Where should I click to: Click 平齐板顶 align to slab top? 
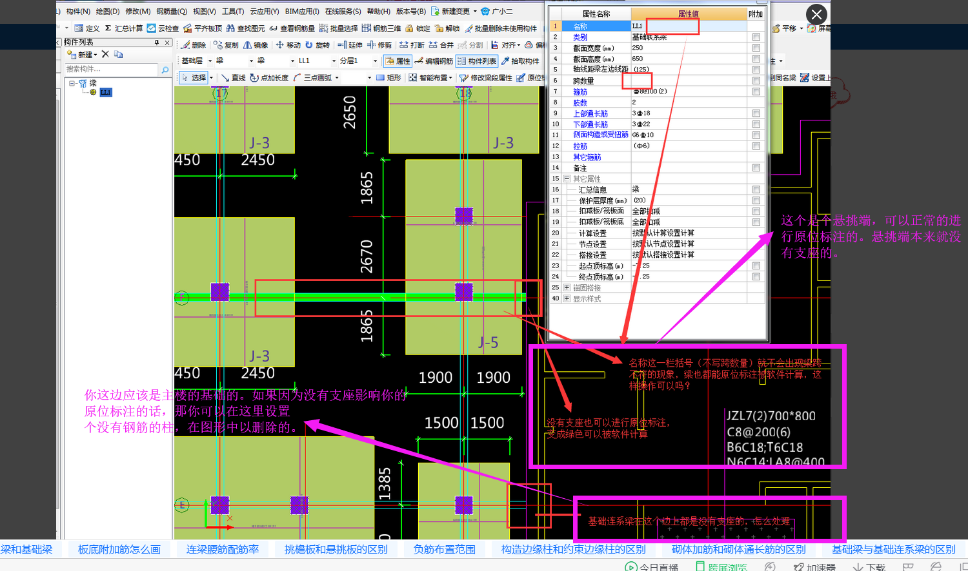point(203,28)
